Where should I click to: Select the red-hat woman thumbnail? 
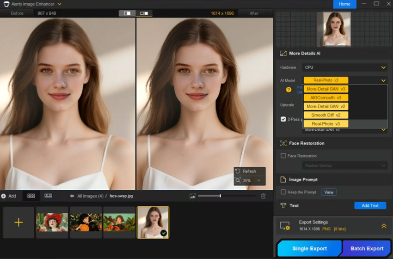click(x=52, y=222)
